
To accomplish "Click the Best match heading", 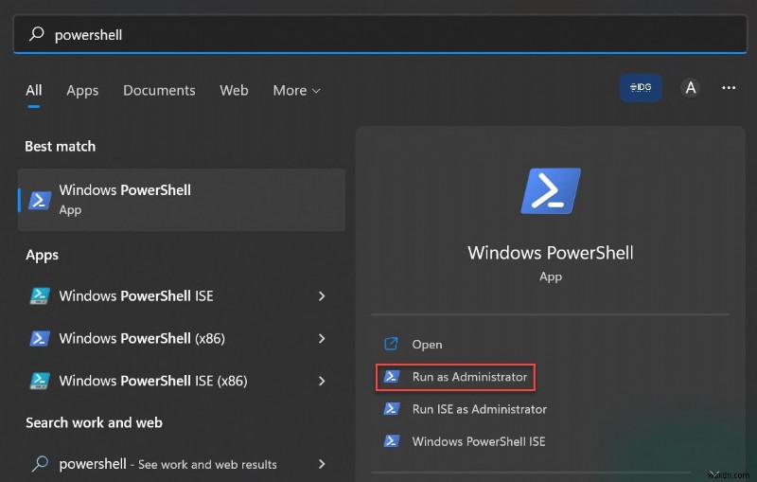I will pyautogui.click(x=61, y=147).
